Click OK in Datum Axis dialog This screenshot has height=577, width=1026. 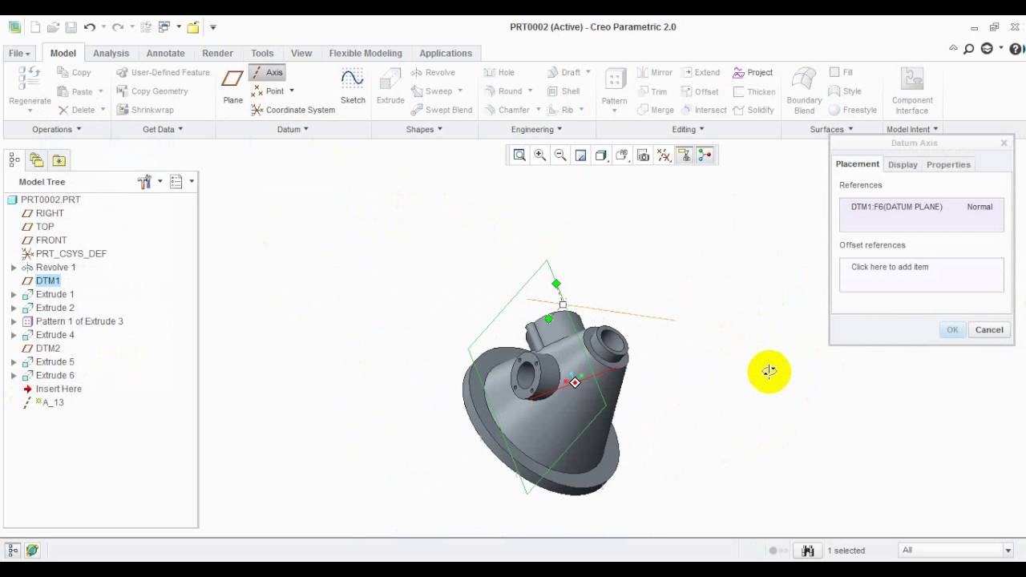coord(952,329)
